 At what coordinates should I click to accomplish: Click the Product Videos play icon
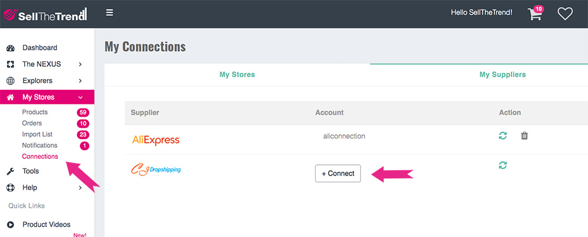pyautogui.click(x=11, y=225)
